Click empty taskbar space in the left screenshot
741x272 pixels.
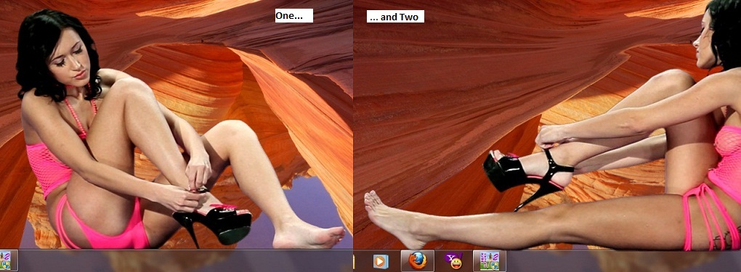point(185,260)
